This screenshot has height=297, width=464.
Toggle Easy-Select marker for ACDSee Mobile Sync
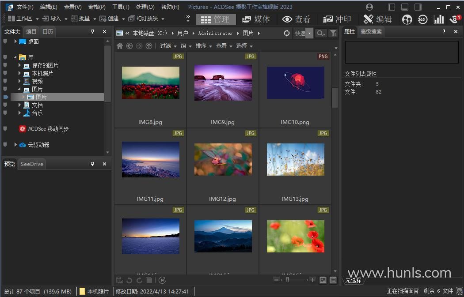[x=5, y=129]
